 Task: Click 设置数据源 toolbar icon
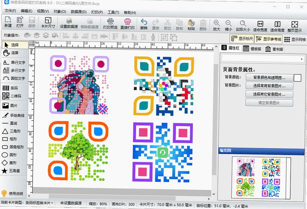[x=69, y=23]
